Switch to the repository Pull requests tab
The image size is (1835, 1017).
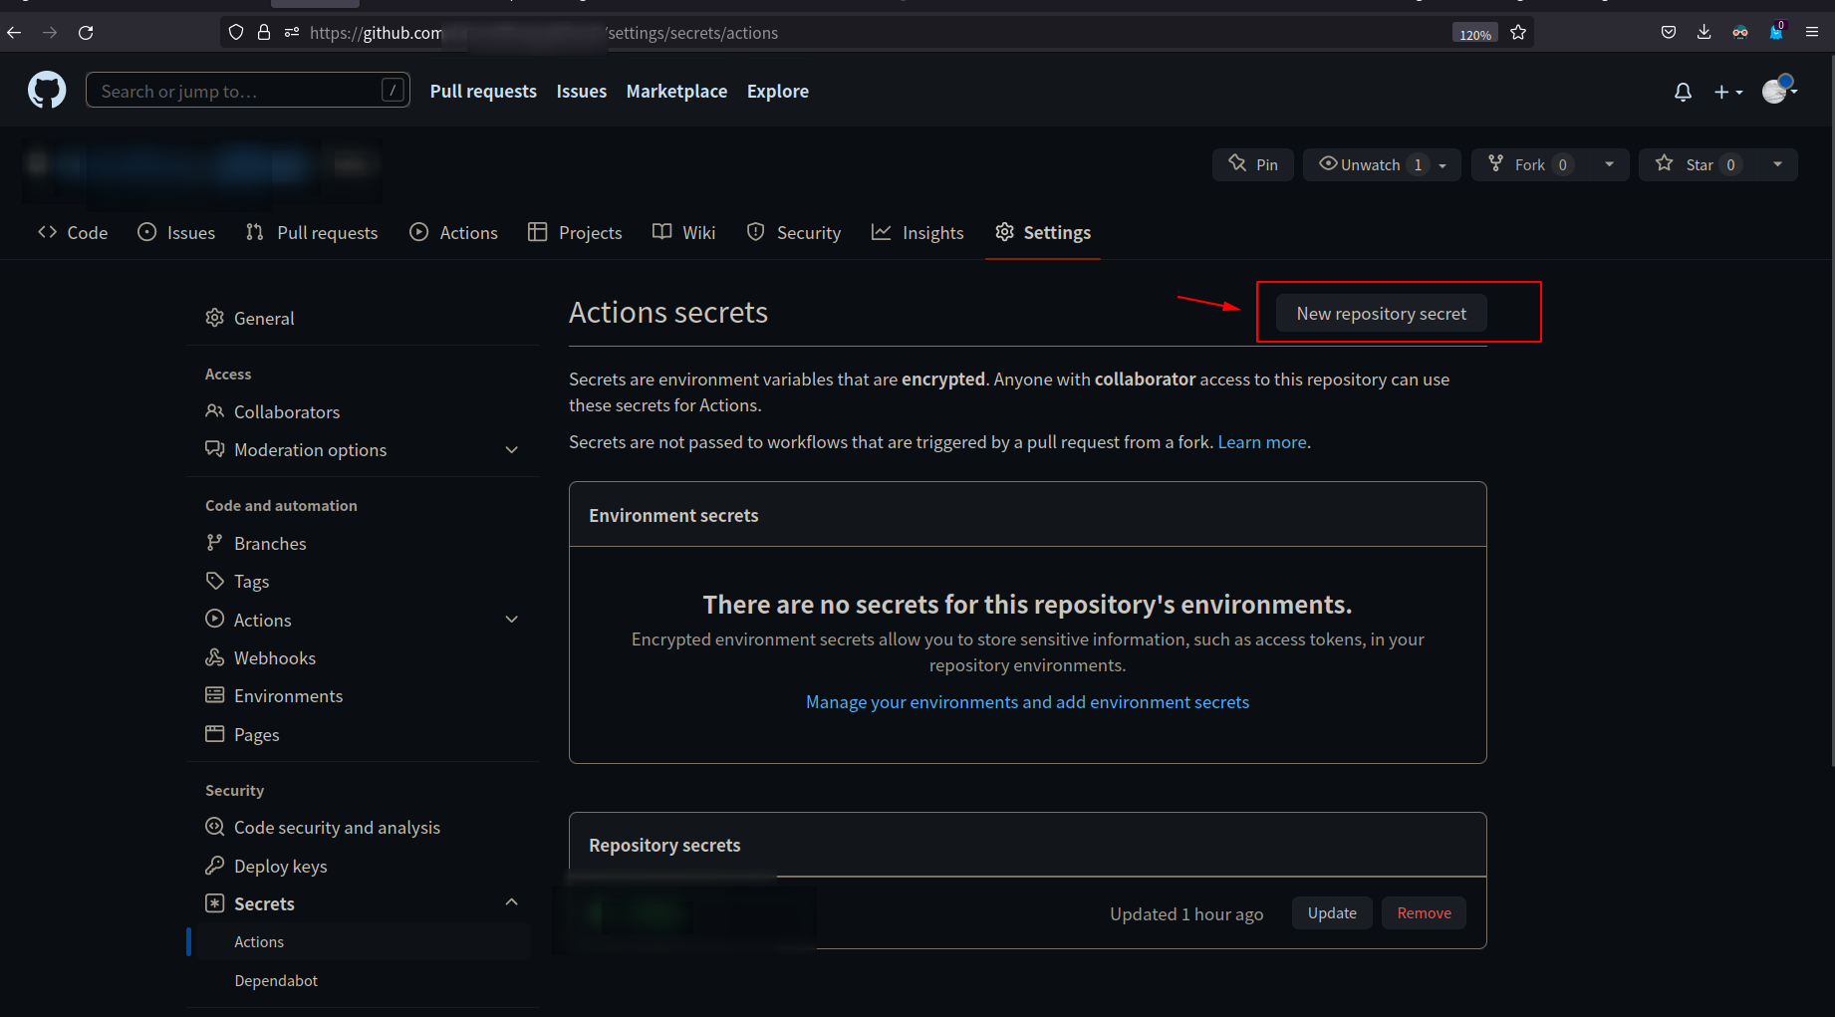pos(312,232)
